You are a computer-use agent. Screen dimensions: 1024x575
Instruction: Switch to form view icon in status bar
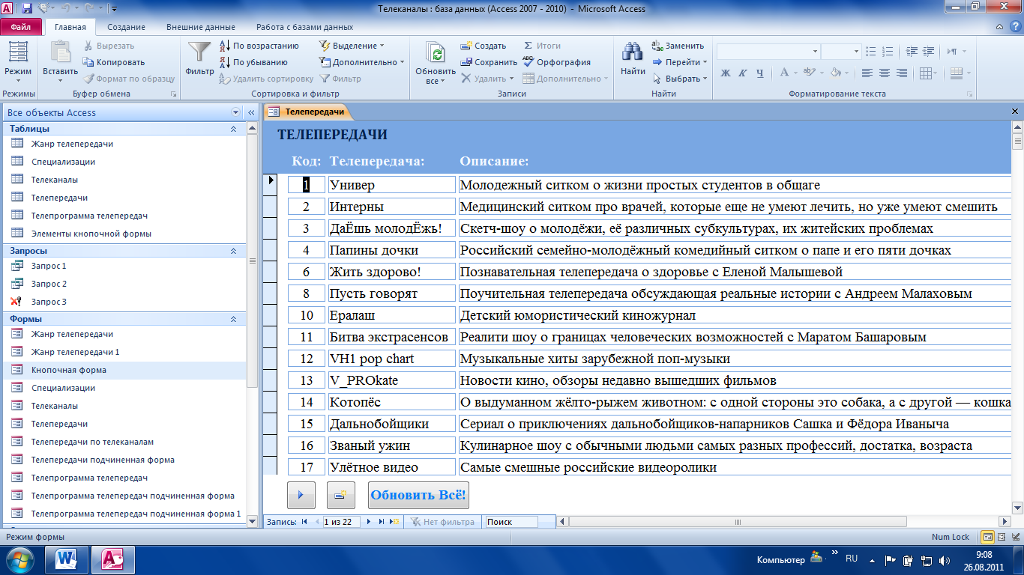pyautogui.click(x=987, y=537)
